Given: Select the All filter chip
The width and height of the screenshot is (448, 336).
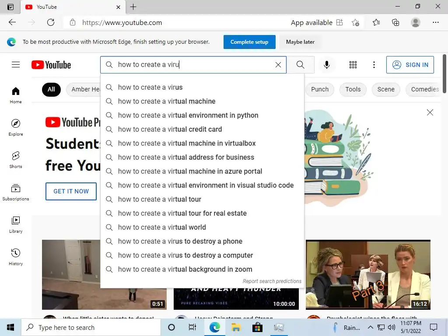Looking at the screenshot, I should 51,89.
